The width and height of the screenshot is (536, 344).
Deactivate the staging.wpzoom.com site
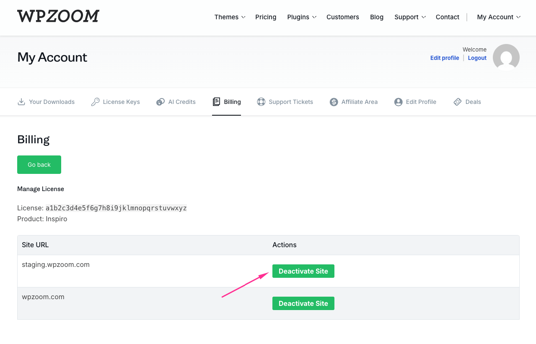[x=303, y=271]
